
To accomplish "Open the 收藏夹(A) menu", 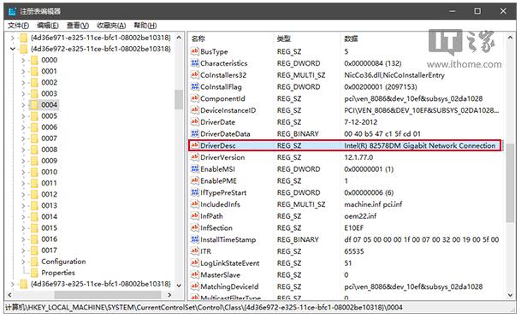I will pyautogui.click(x=111, y=26).
